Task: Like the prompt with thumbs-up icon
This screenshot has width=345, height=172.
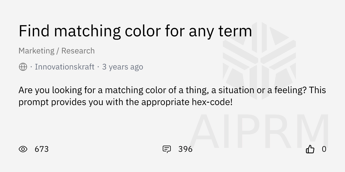Action: point(310,149)
